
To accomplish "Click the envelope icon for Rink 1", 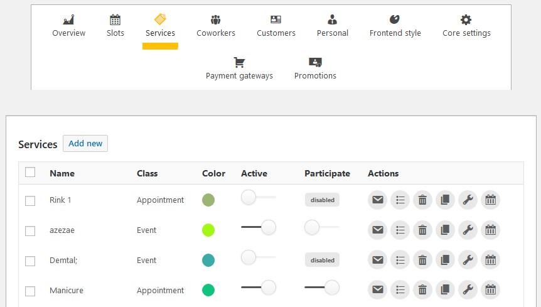I will tap(377, 200).
